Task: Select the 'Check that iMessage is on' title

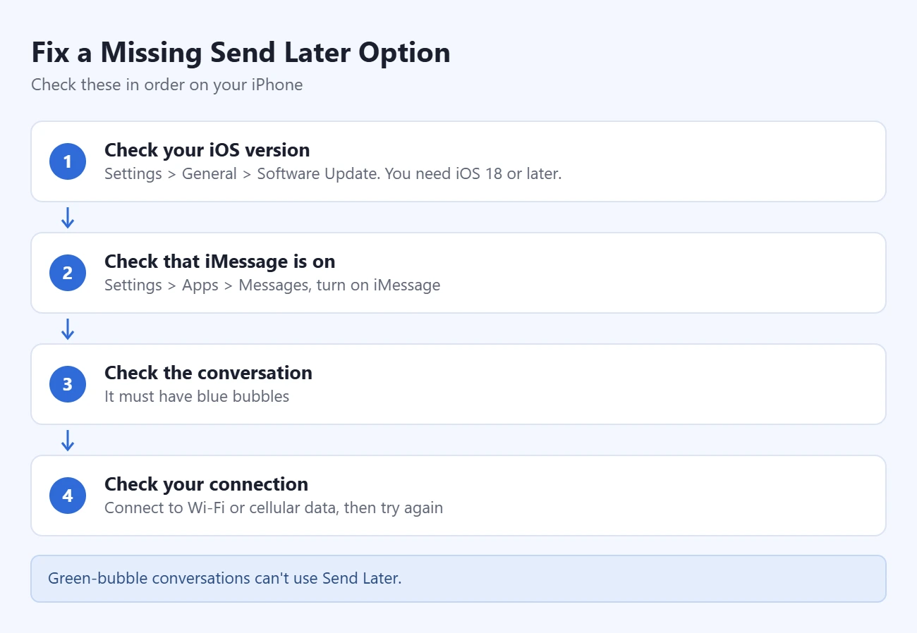Action: [x=220, y=262]
